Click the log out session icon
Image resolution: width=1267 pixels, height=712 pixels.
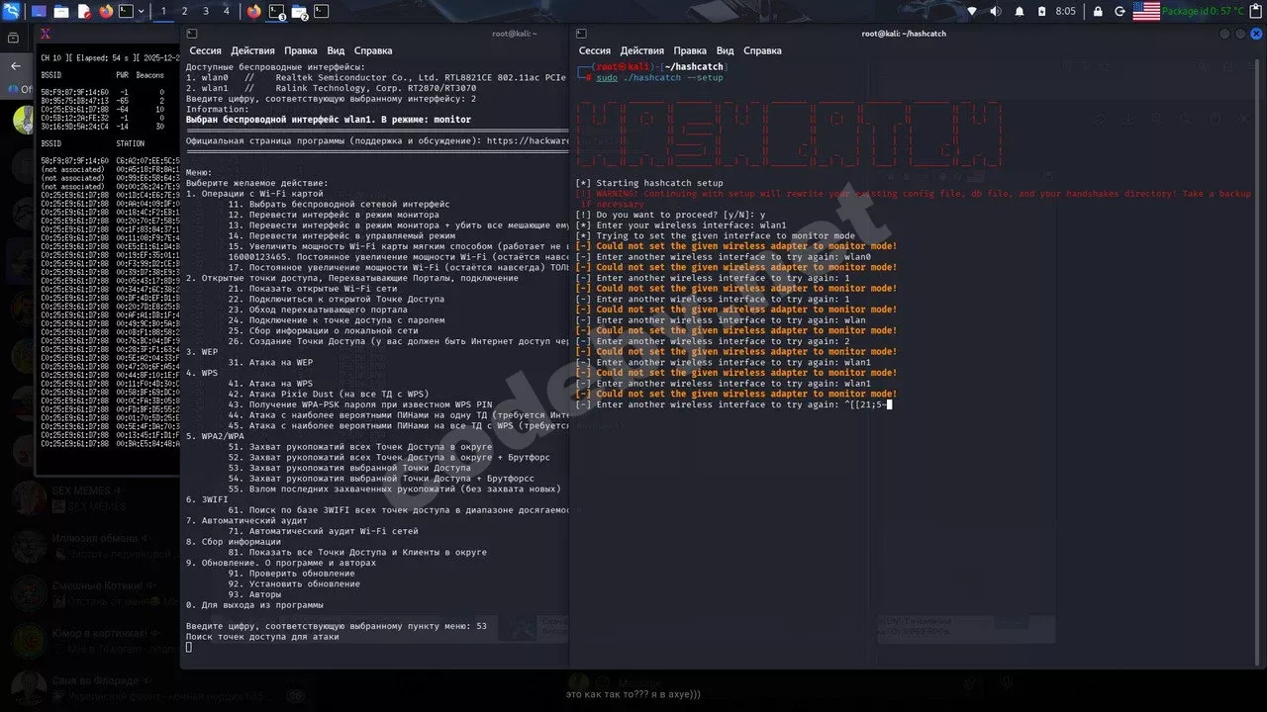1120,12
